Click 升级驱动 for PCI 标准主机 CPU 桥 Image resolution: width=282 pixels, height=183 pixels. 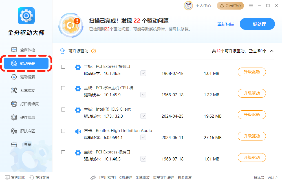click(252, 93)
